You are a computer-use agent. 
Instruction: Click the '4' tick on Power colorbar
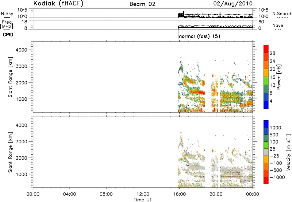271,101
